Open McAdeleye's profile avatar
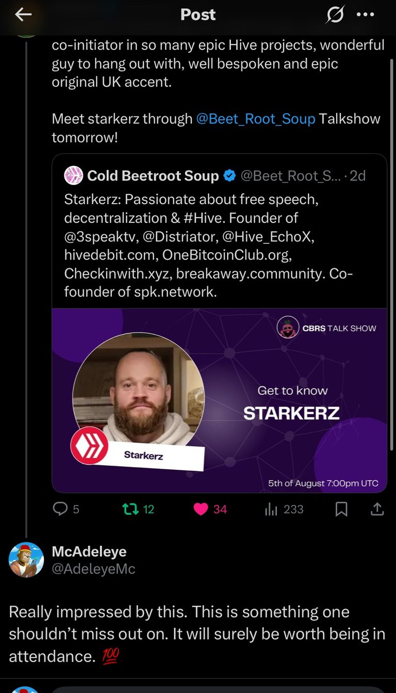 [x=26, y=560]
